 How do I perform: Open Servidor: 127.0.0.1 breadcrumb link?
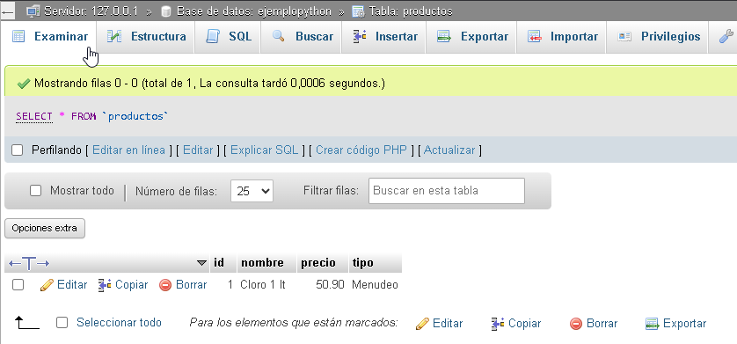coord(91,11)
